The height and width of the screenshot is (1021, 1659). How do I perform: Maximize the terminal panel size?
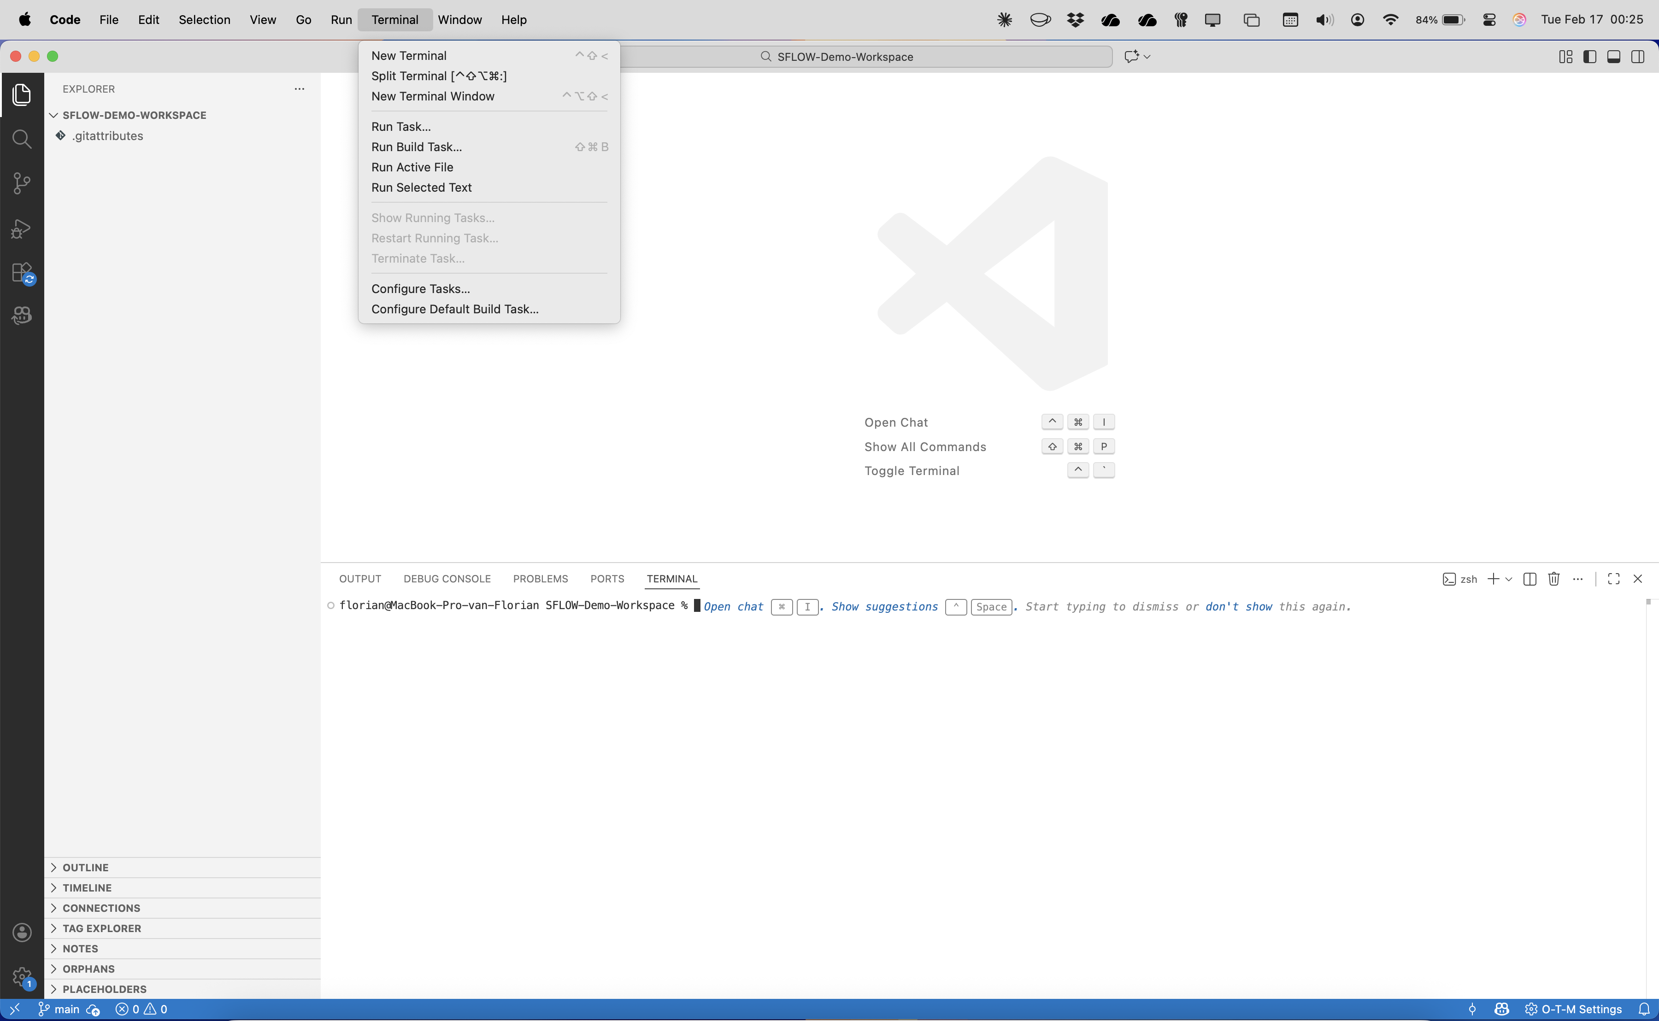click(x=1614, y=579)
